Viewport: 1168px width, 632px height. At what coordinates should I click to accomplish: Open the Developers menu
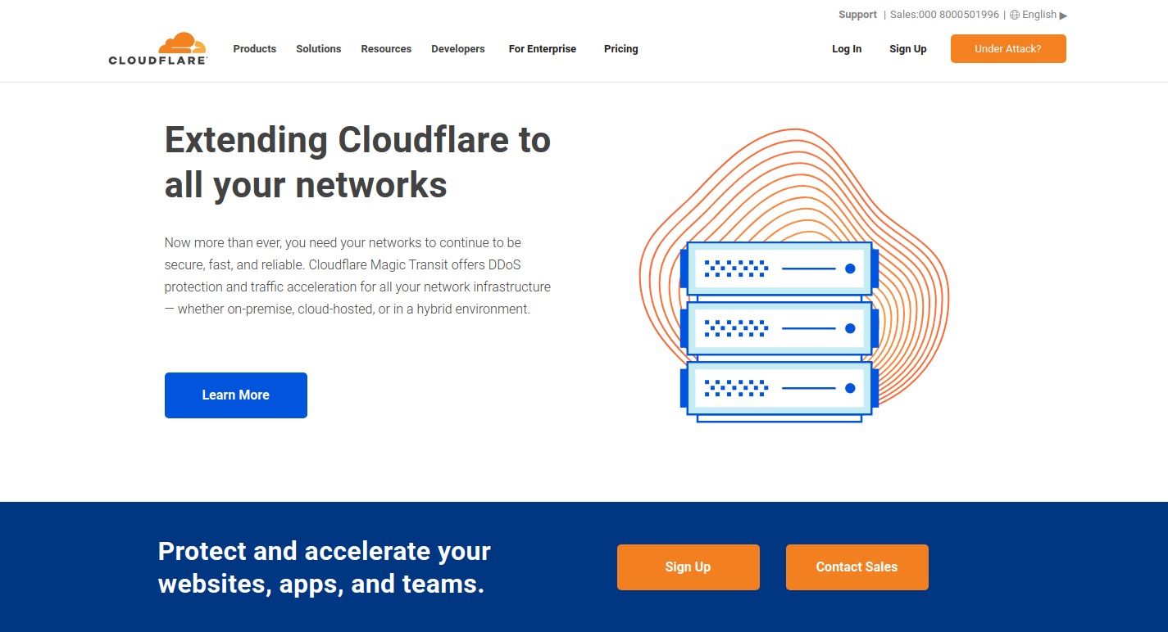[458, 49]
